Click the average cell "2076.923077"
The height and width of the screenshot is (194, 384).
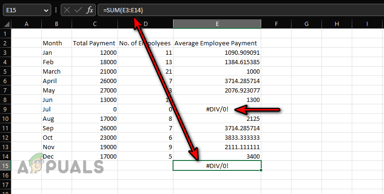pyautogui.click(x=217, y=90)
